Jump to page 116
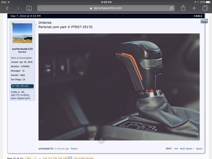The width and height of the screenshot is (212, 159). click(x=45, y=158)
